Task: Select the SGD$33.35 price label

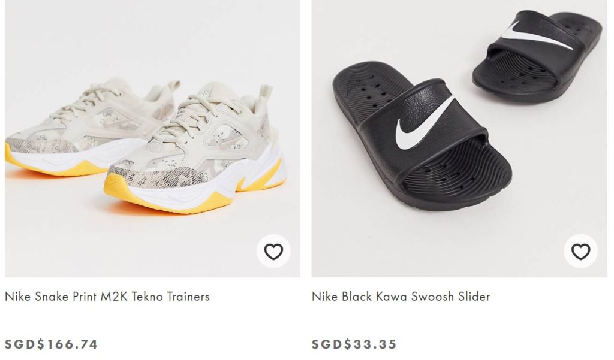Action: click(x=354, y=344)
